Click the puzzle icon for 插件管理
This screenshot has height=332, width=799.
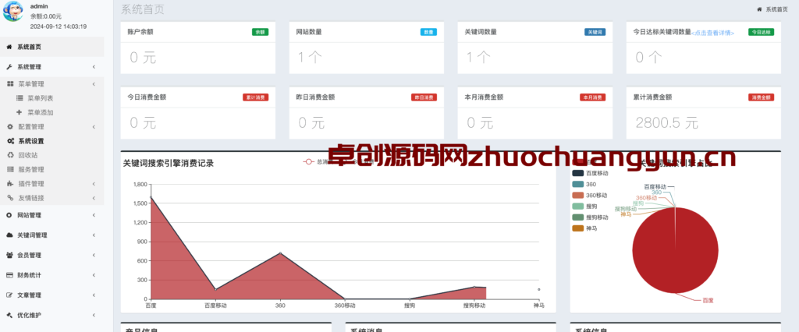[x=10, y=183]
